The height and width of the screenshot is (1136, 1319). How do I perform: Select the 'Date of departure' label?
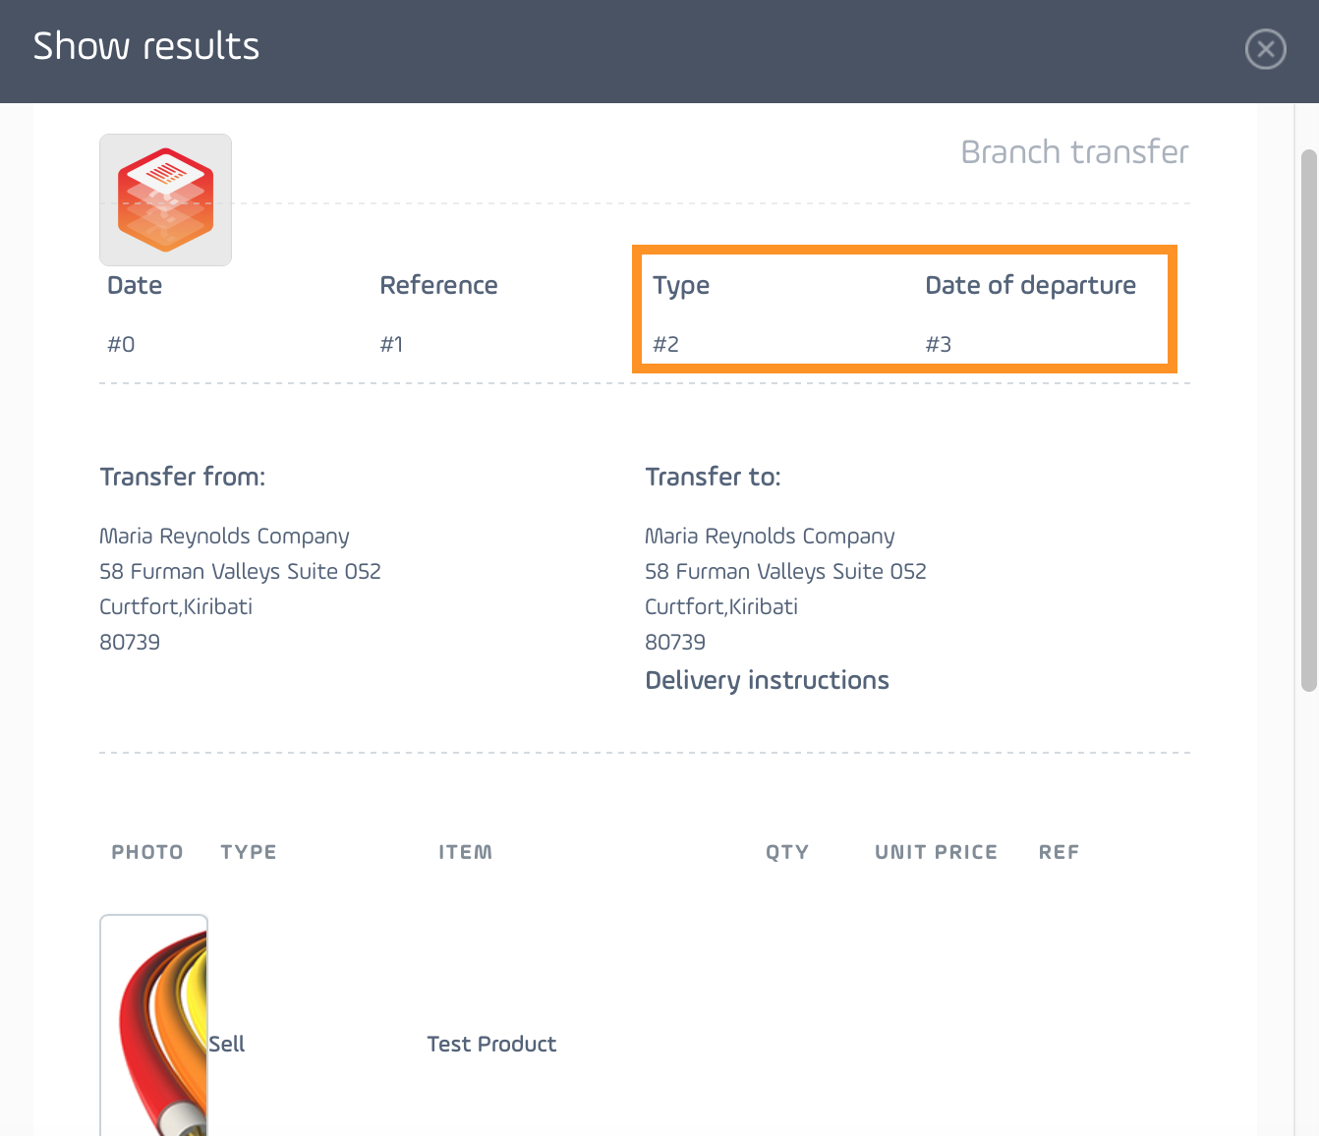1030,286
